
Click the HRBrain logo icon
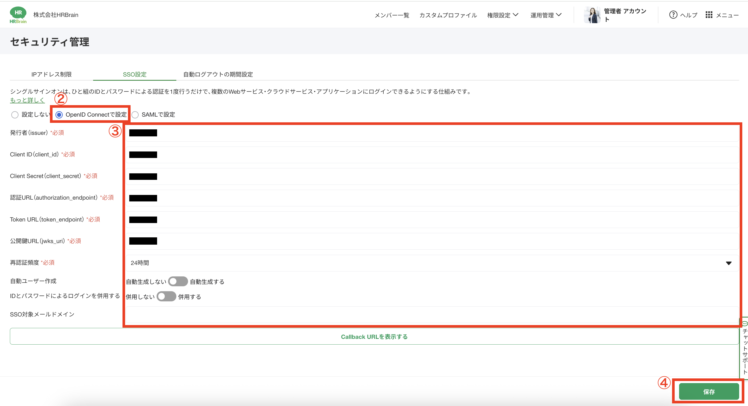(x=18, y=15)
